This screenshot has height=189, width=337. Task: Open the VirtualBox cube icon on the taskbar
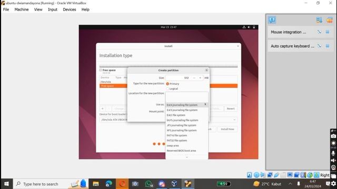[174, 184]
